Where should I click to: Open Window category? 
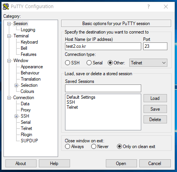(21, 61)
